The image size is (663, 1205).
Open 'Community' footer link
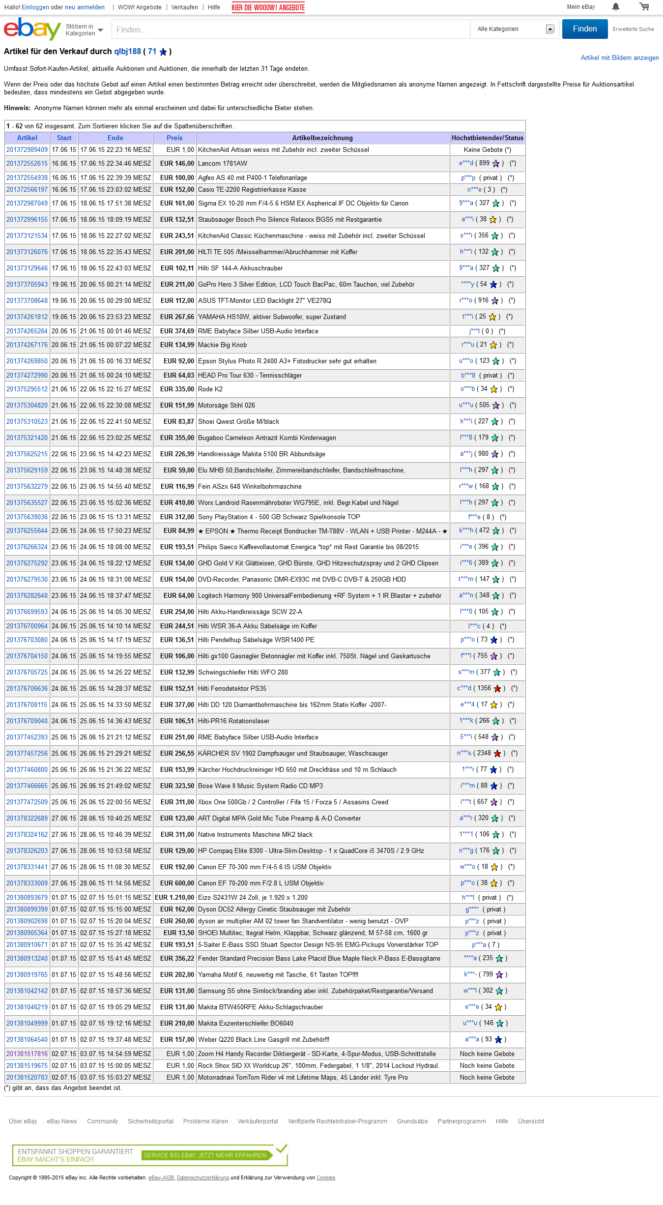click(x=103, y=1121)
